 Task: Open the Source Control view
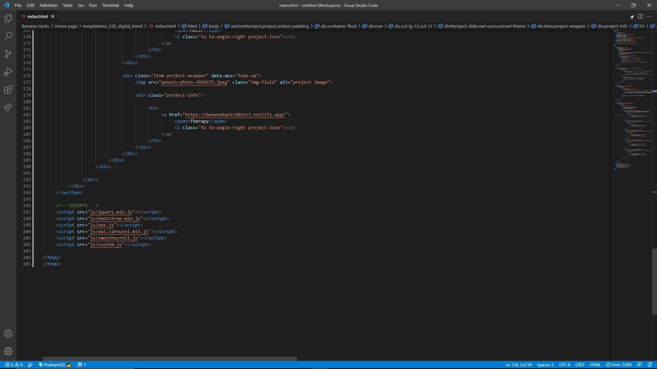(8, 54)
